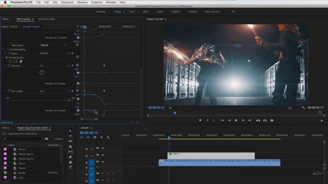Mute audio track A2
The width and height of the screenshot is (328, 184).
point(103,173)
